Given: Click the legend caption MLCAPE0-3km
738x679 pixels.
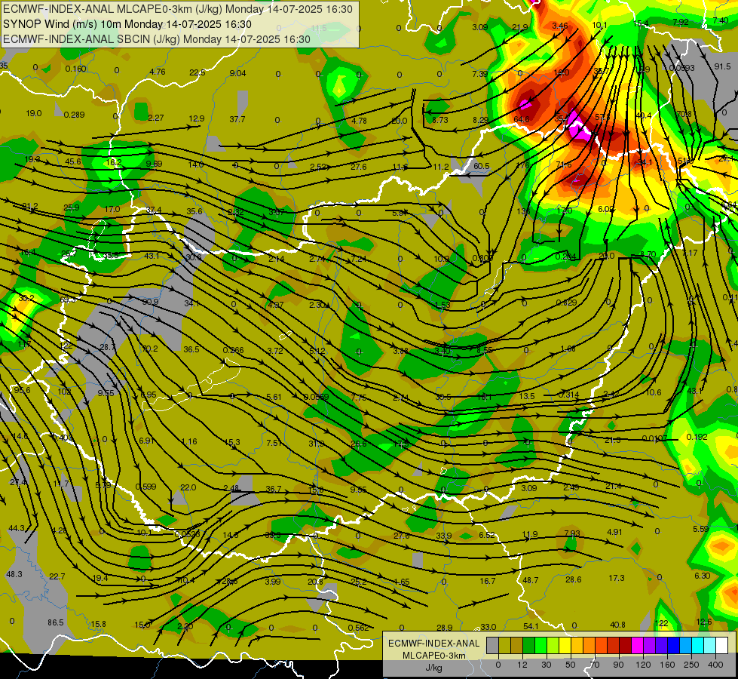Looking at the screenshot, I should tap(433, 656).
